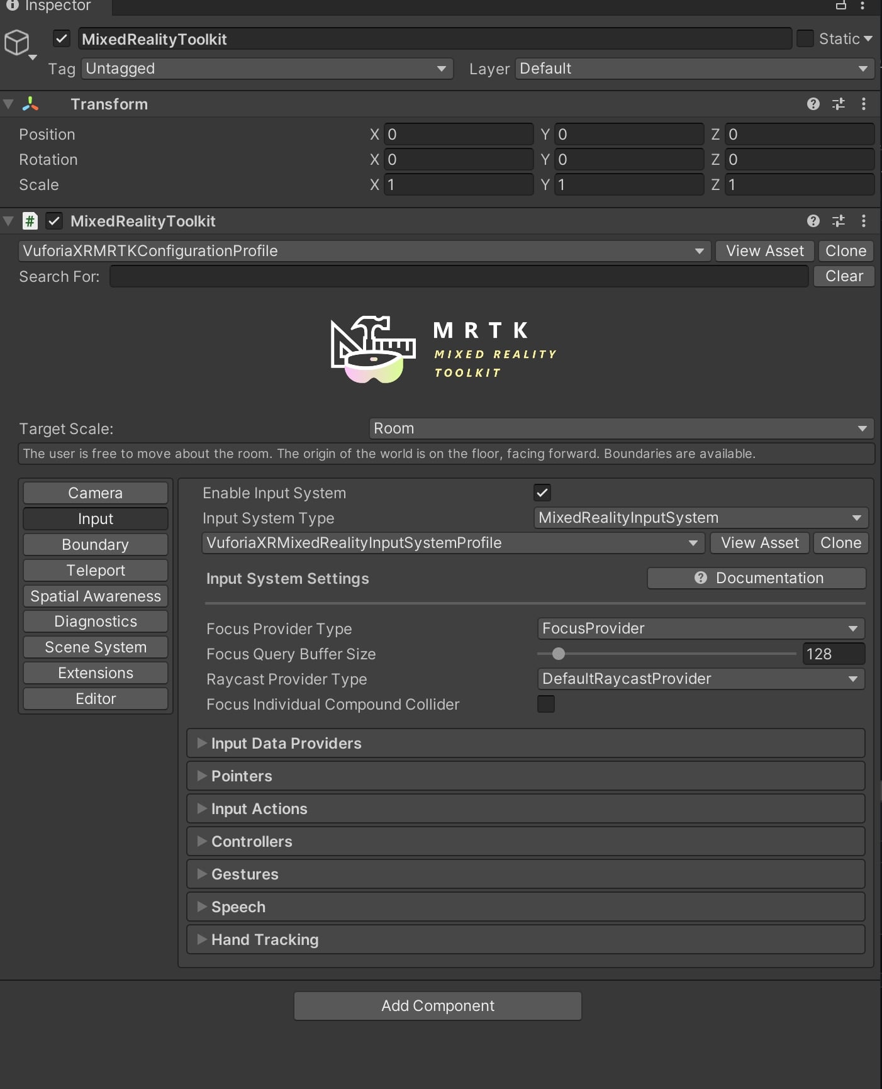882x1089 pixels.
Task: Click the MixedRealityToolkit script icon
Action: [x=30, y=221]
